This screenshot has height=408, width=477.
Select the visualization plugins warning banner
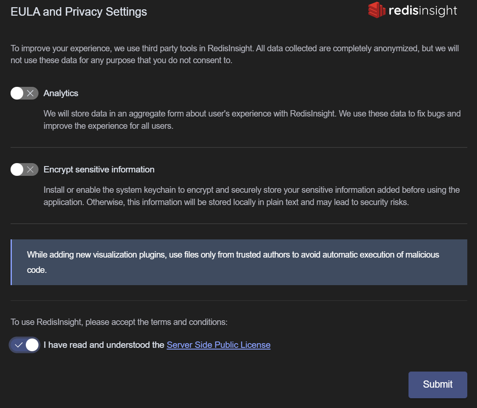coord(238,262)
